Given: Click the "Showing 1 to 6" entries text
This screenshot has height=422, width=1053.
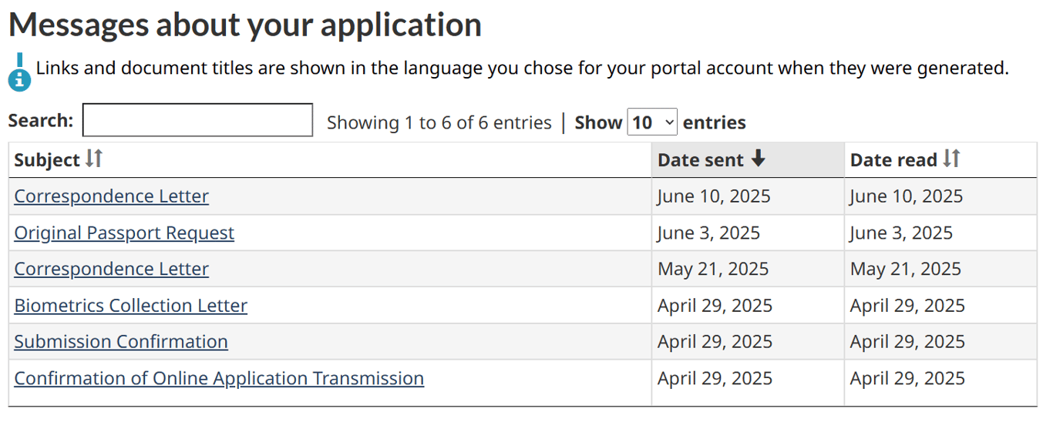Looking at the screenshot, I should click(x=439, y=123).
